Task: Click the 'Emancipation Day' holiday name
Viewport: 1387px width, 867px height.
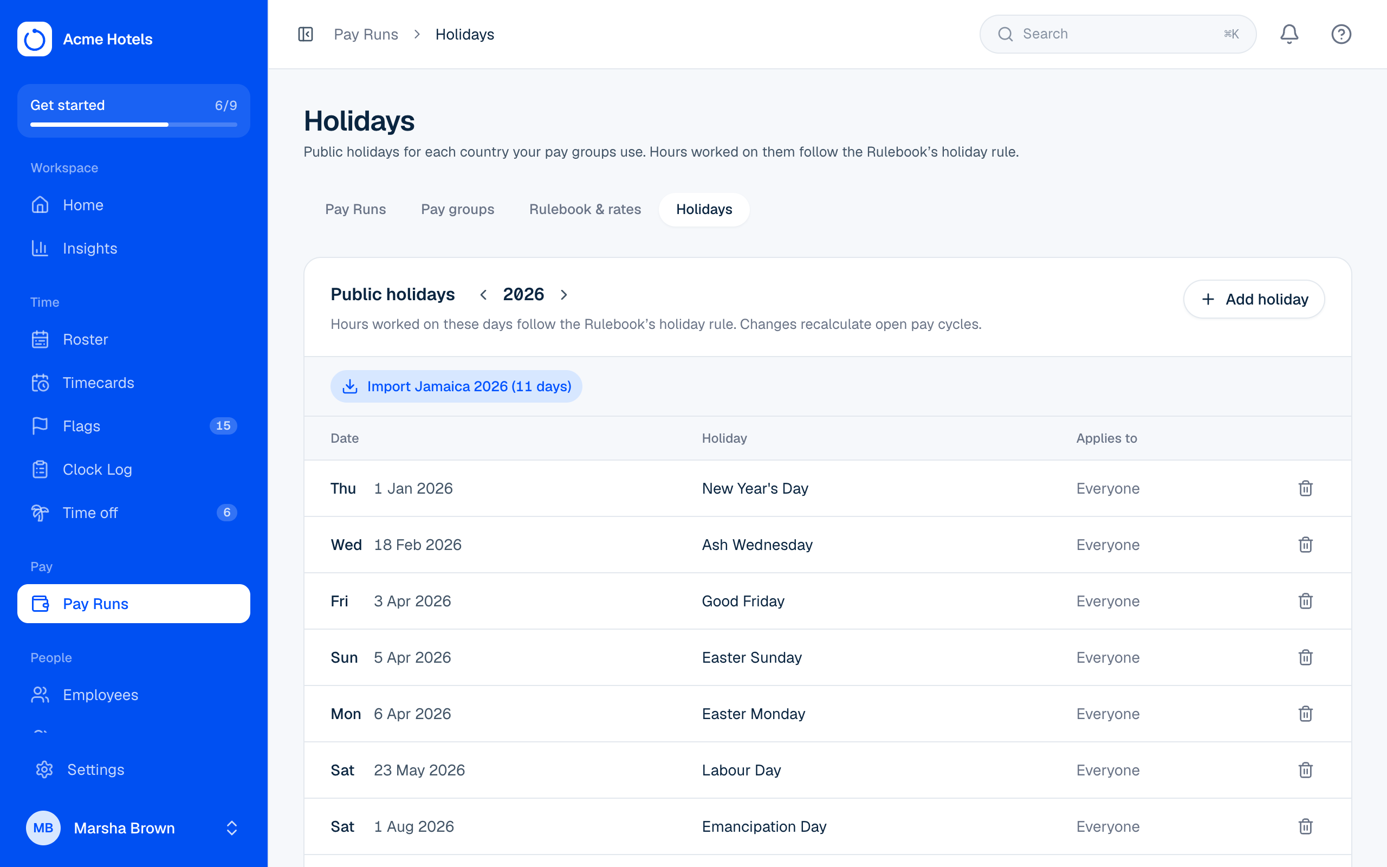Action: pos(764,826)
